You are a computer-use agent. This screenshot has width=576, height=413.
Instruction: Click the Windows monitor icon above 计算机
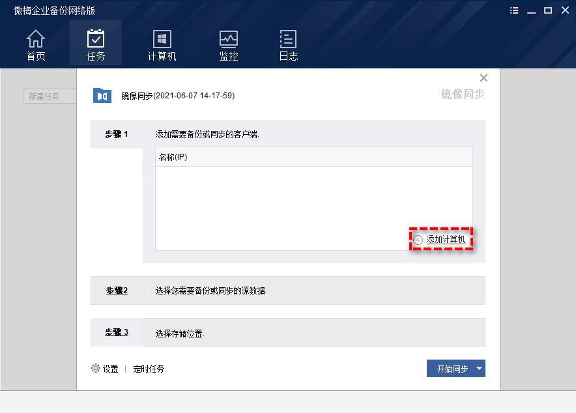coord(162,39)
